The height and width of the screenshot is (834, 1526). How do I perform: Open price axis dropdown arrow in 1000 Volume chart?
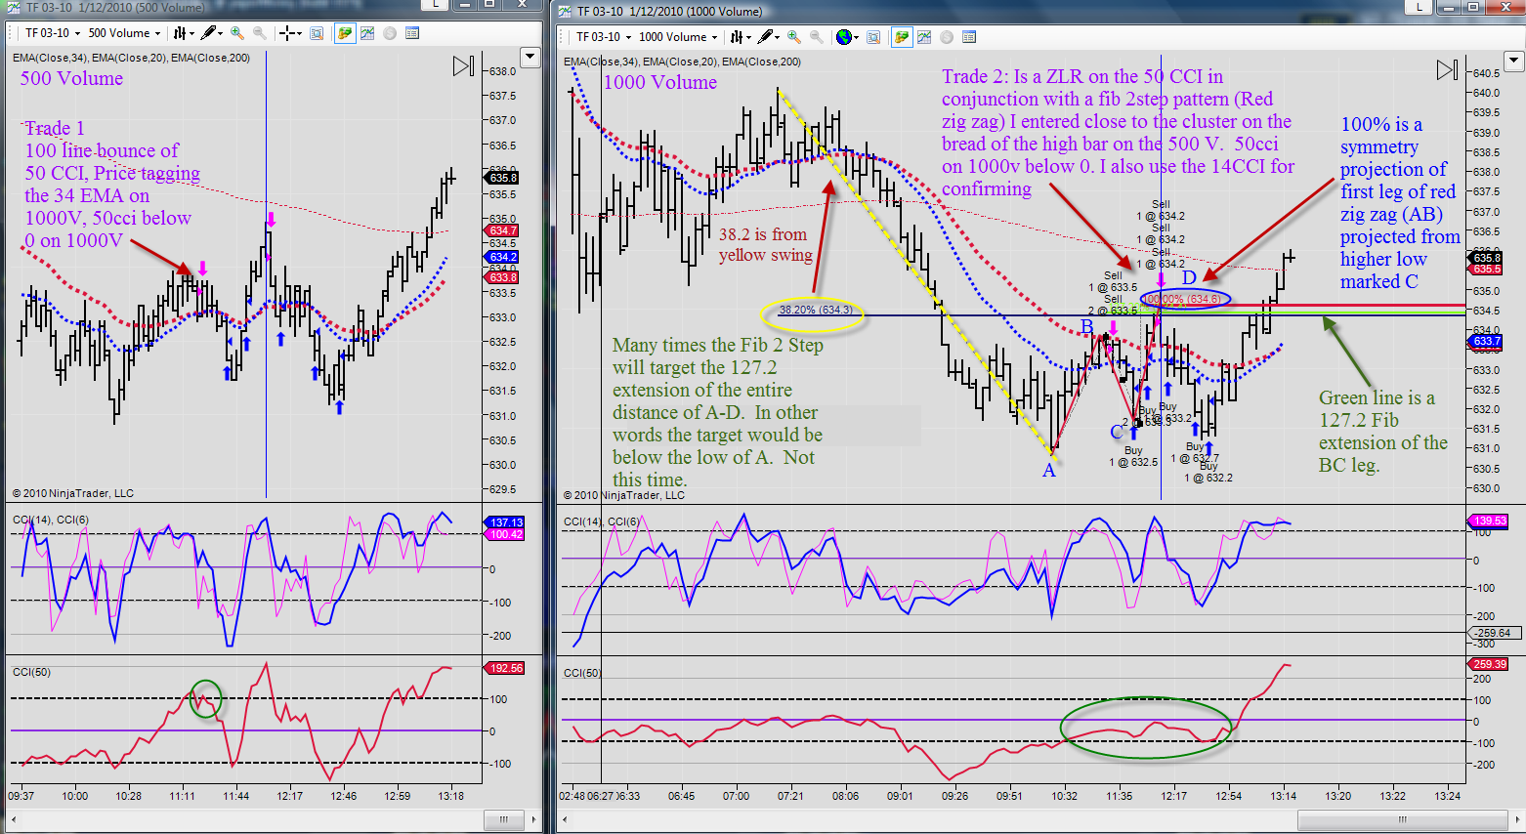coord(1513,61)
